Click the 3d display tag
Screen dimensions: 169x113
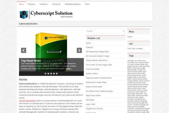pyautogui.click(x=131, y=61)
